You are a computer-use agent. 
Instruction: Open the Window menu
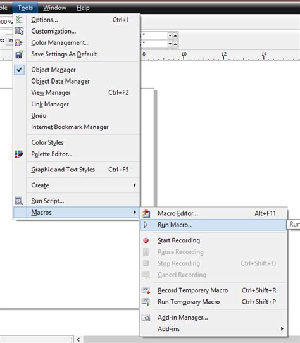(x=54, y=8)
